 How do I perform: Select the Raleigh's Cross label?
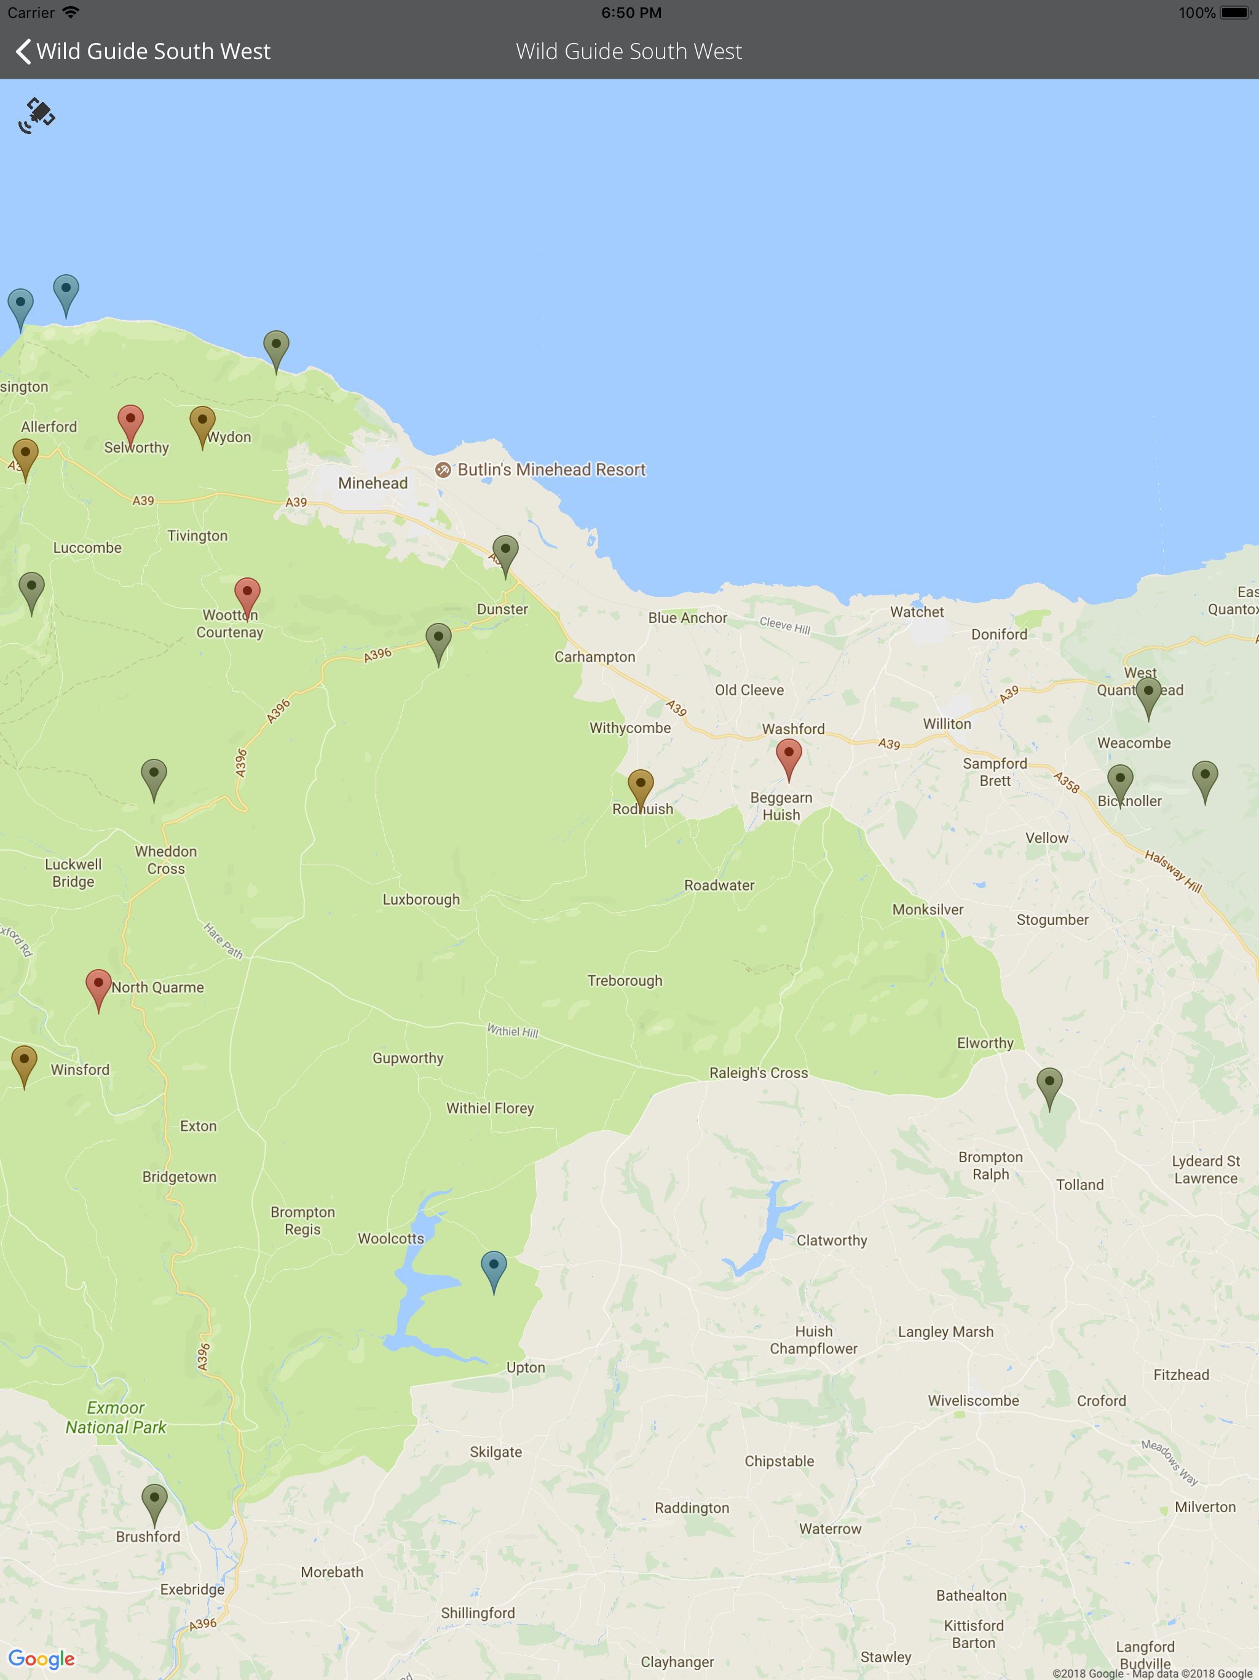(x=759, y=1072)
